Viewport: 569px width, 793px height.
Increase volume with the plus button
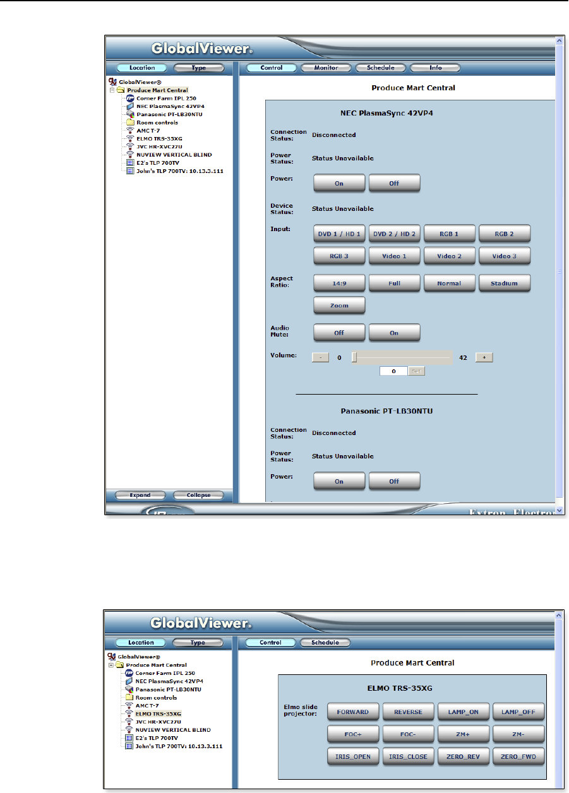coord(484,357)
